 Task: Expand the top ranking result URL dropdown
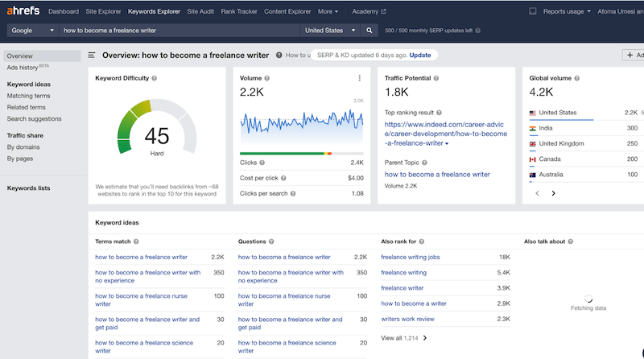pos(447,144)
